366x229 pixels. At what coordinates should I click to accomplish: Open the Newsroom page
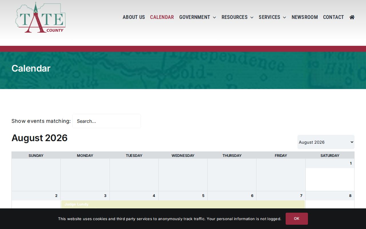click(x=305, y=17)
